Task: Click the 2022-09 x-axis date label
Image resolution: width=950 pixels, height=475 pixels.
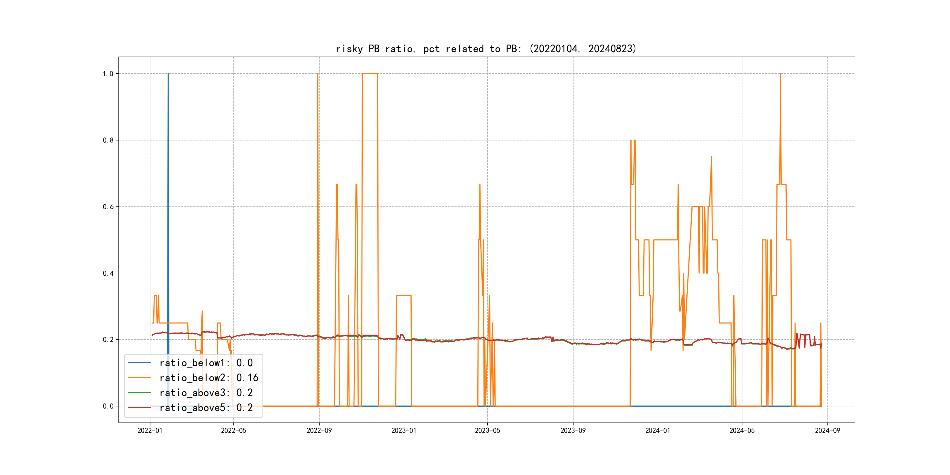Action: click(x=319, y=430)
